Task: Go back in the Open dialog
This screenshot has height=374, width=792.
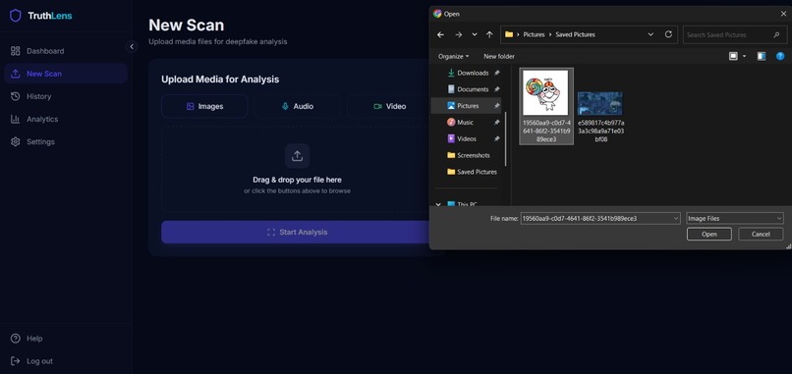Action: tap(440, 34)
